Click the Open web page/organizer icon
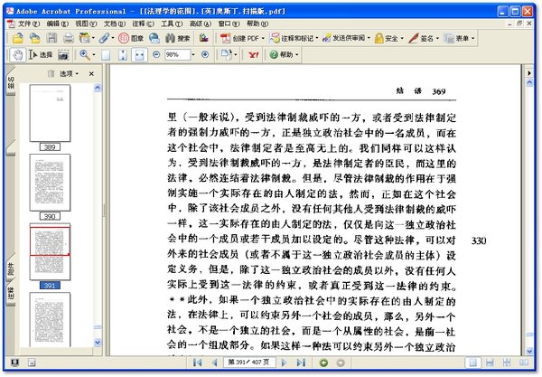Image resolution: width=542 pixels, height=377 pixels. coord(34,38)
